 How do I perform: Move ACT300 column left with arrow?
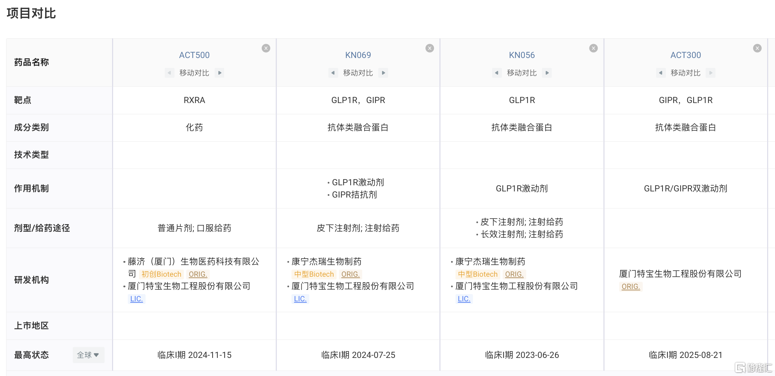[661, 73]
